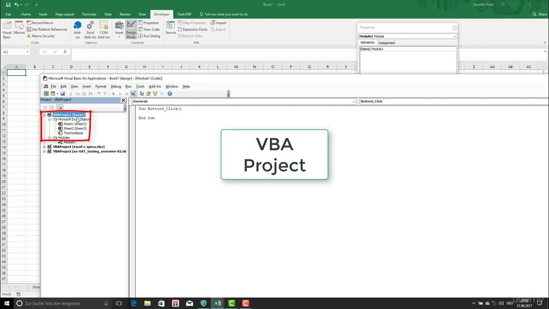
Task: Save workbook from Quick Access Toolbar
Action: (x=8, y=5)
